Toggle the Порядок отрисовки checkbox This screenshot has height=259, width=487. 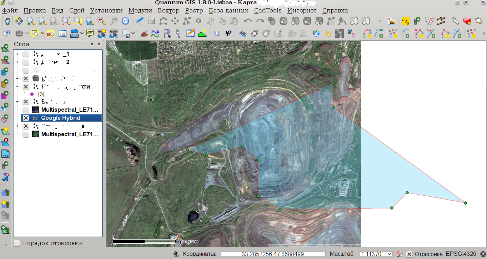pos(16,243)
